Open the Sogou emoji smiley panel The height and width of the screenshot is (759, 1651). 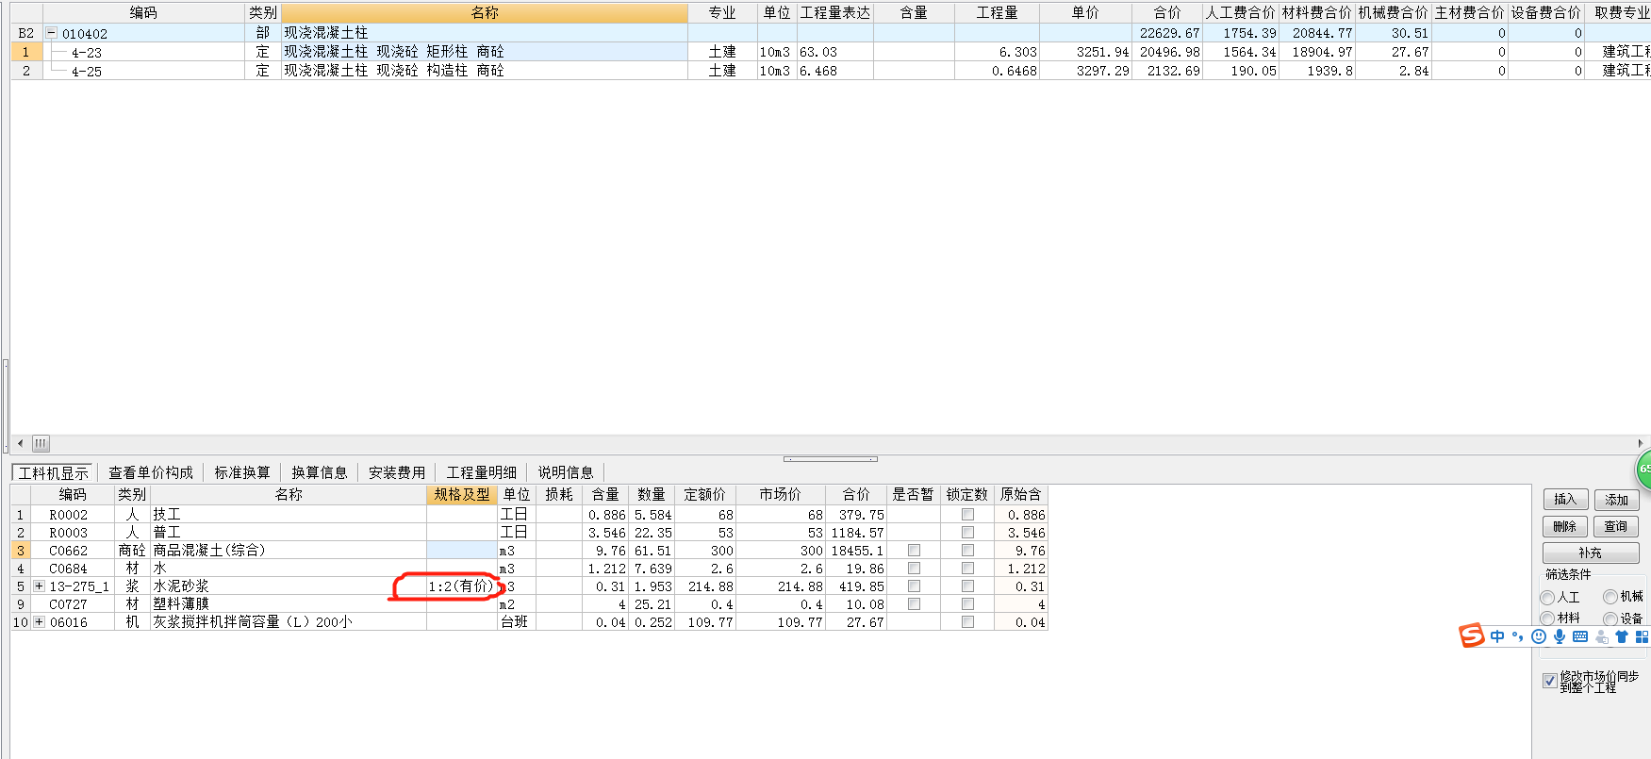coord(1539,636)
